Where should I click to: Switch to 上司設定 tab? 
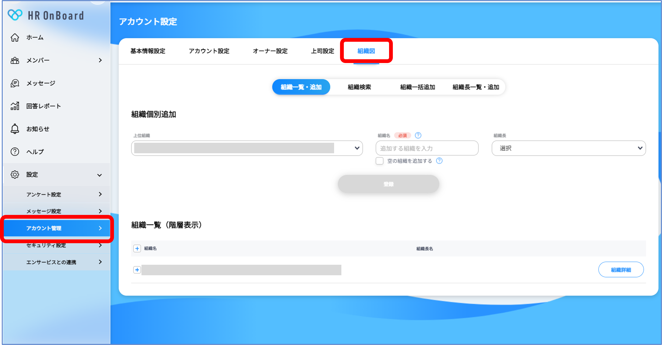click(323, 51)
